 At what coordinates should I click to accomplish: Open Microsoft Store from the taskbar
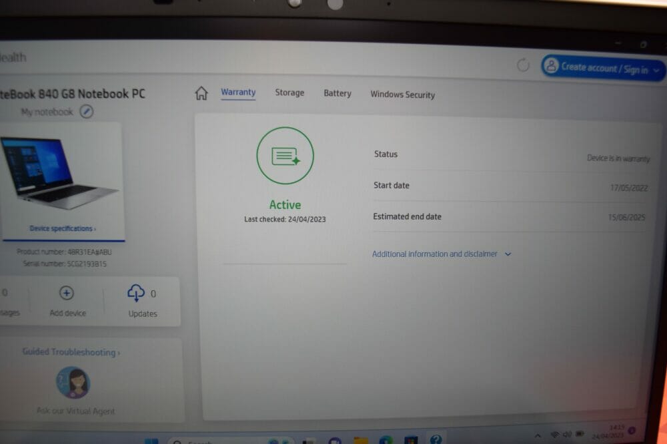411,440
